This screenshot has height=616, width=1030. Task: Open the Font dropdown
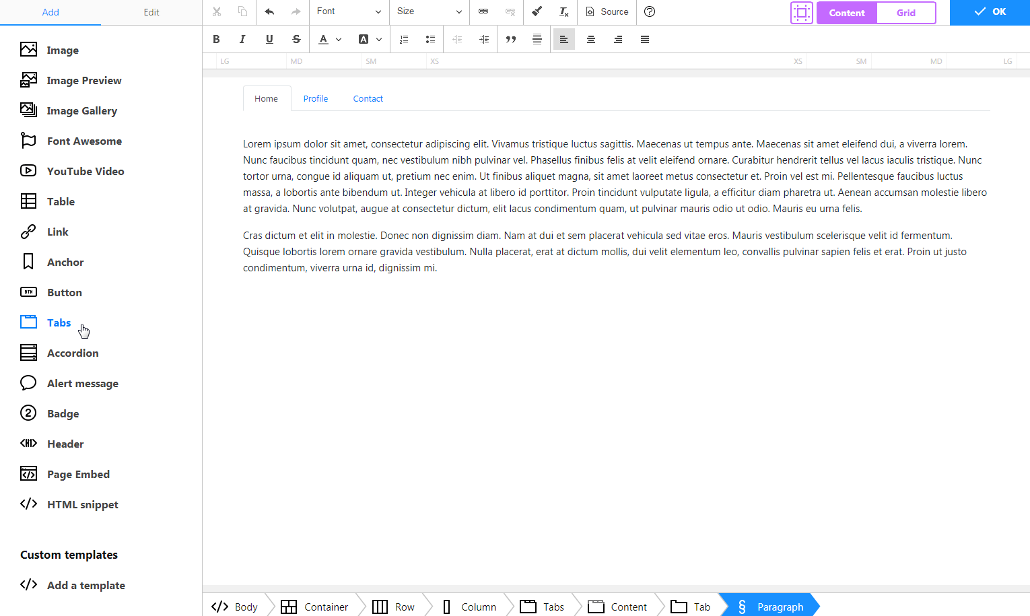click(349, 11)
